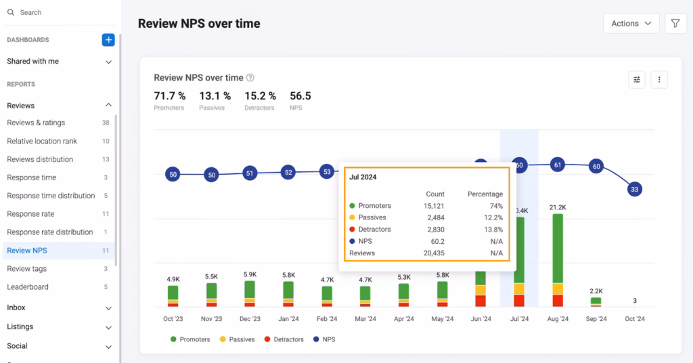Expand the Listings section

coord(108,327)
